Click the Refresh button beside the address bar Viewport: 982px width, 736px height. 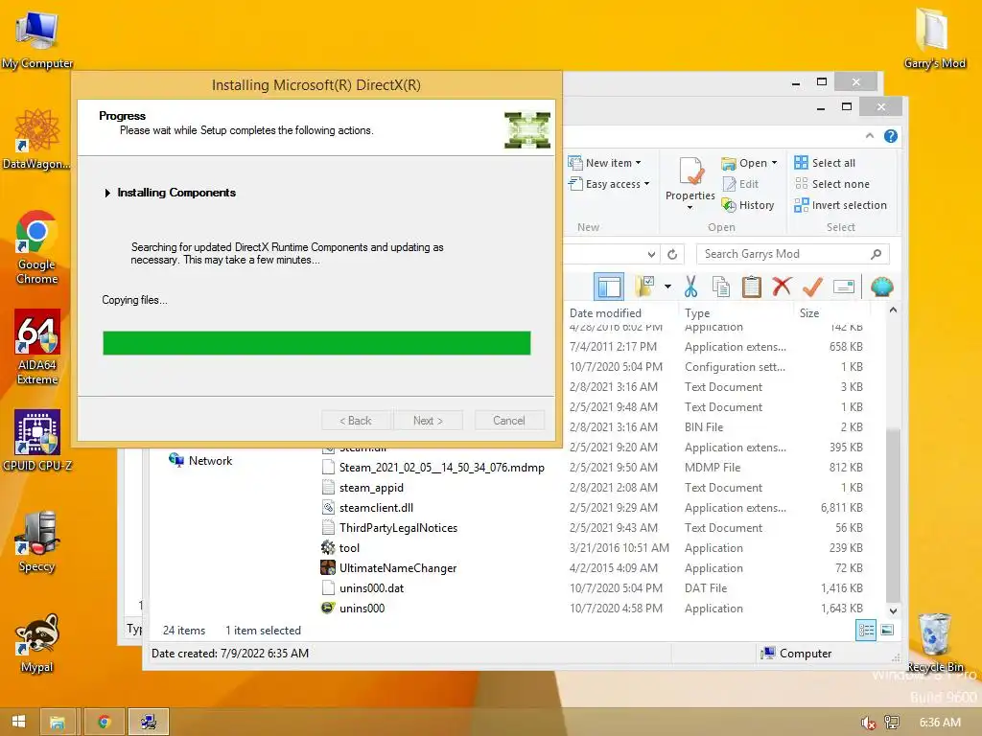tap(672, 254)
